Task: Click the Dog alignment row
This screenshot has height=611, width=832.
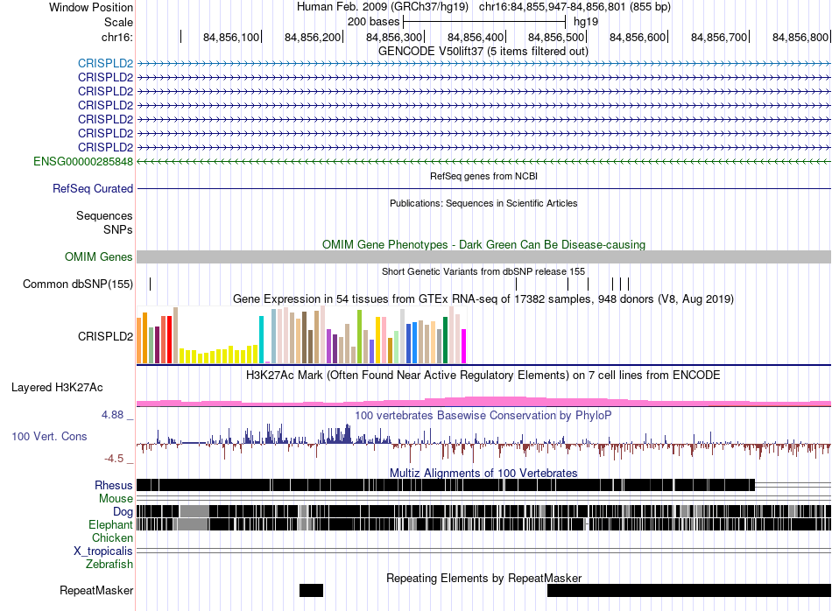Action: click(x=483, y=511)
